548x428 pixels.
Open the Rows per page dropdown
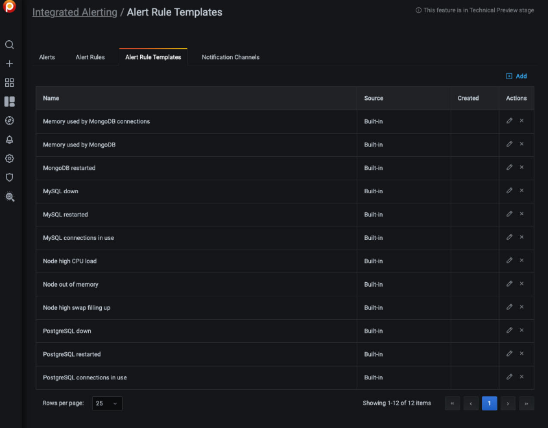tap(107, 403)
